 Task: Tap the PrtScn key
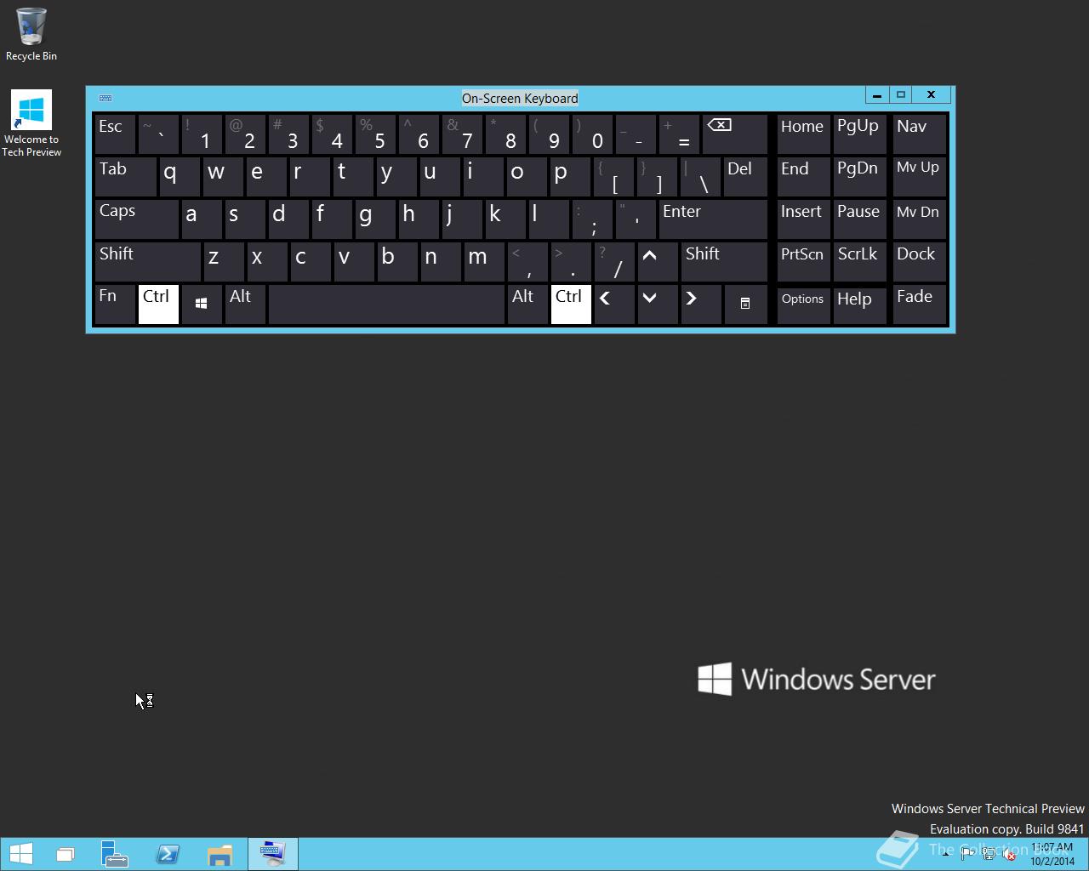coord(803,262)
